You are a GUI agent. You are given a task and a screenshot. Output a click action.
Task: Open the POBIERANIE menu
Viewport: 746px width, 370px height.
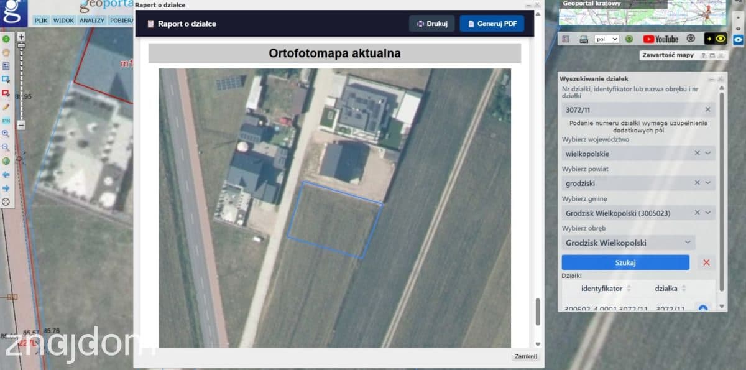tap(122, 20)
